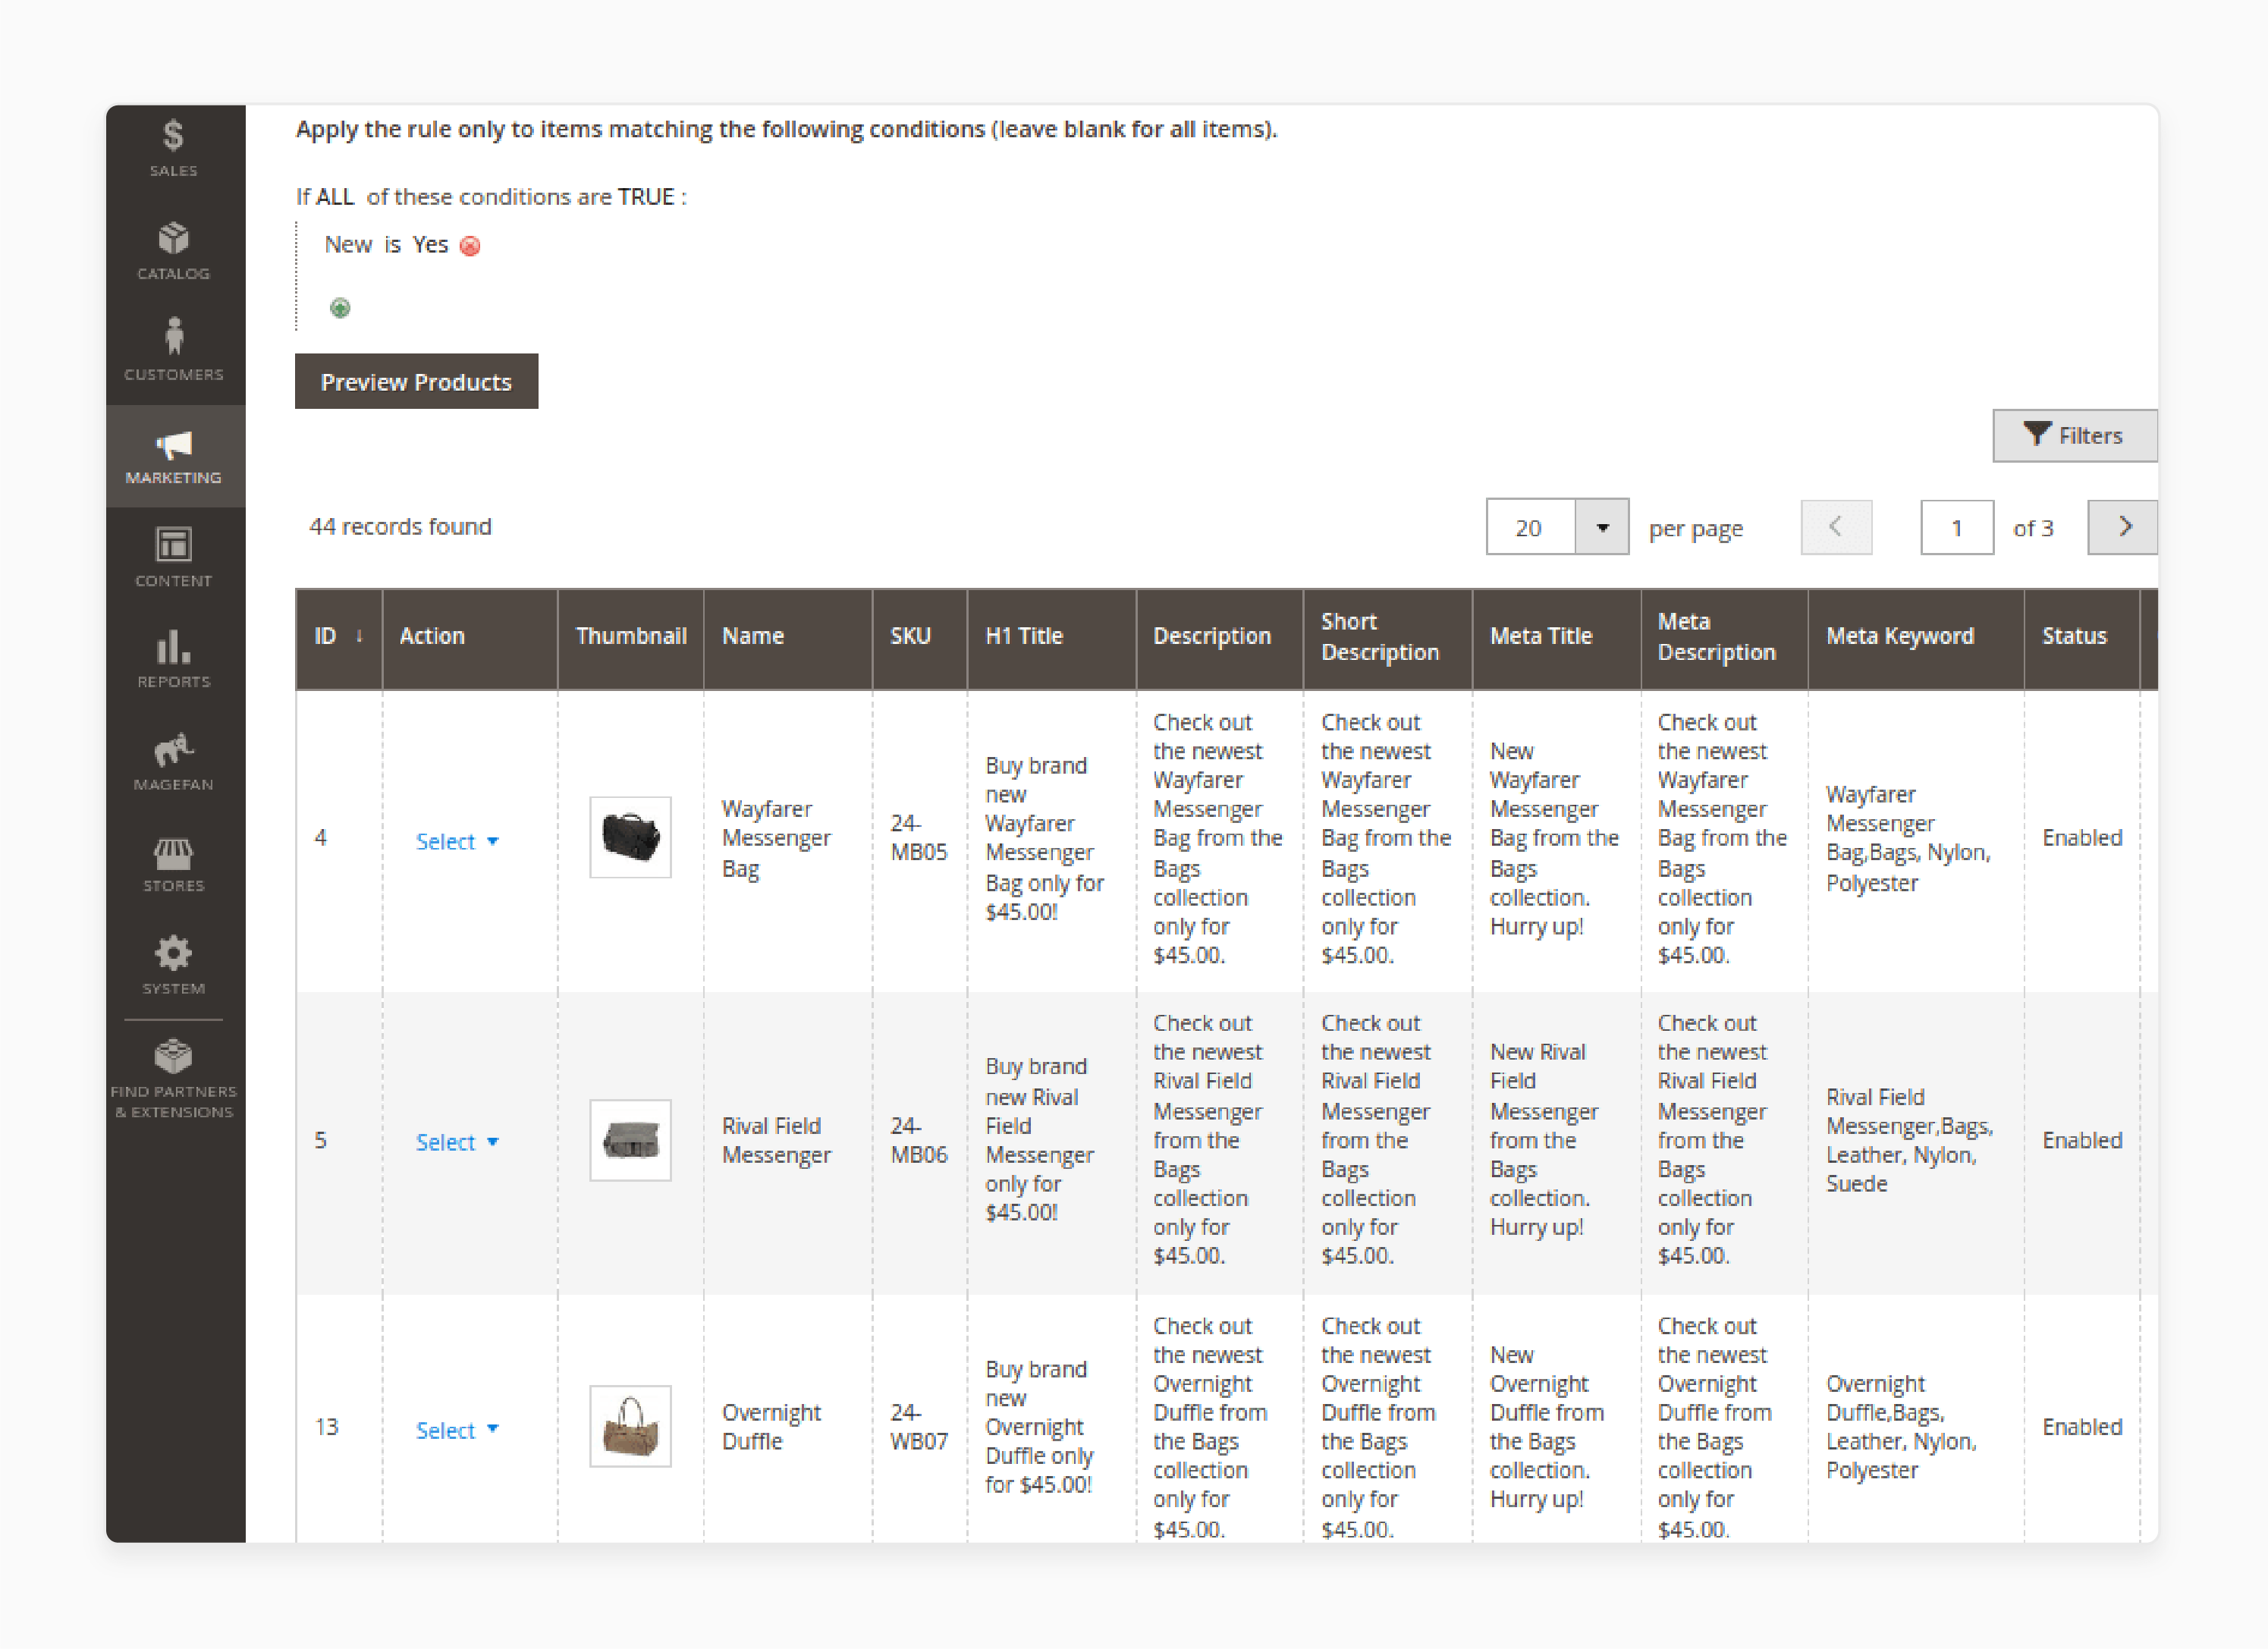The height and width of the screenshot is (1649, 2268).
Task: Sort table by ID column
Action: pos(338,637)
